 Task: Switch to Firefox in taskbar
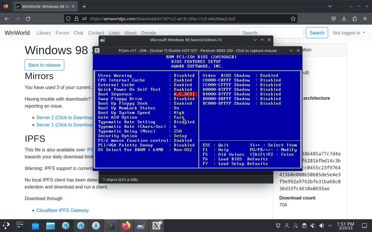point(126,225)
